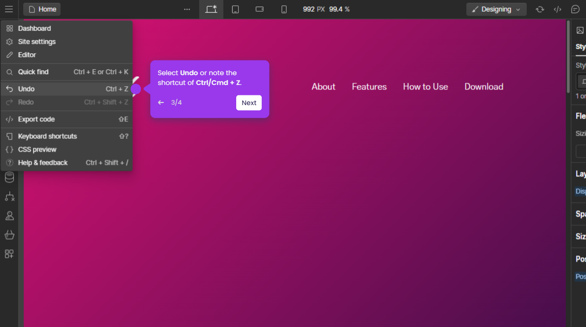Viewport: 586px width, 327px height.
Task: Click the back arrow in the tour popup
Action: coord(161,102)
